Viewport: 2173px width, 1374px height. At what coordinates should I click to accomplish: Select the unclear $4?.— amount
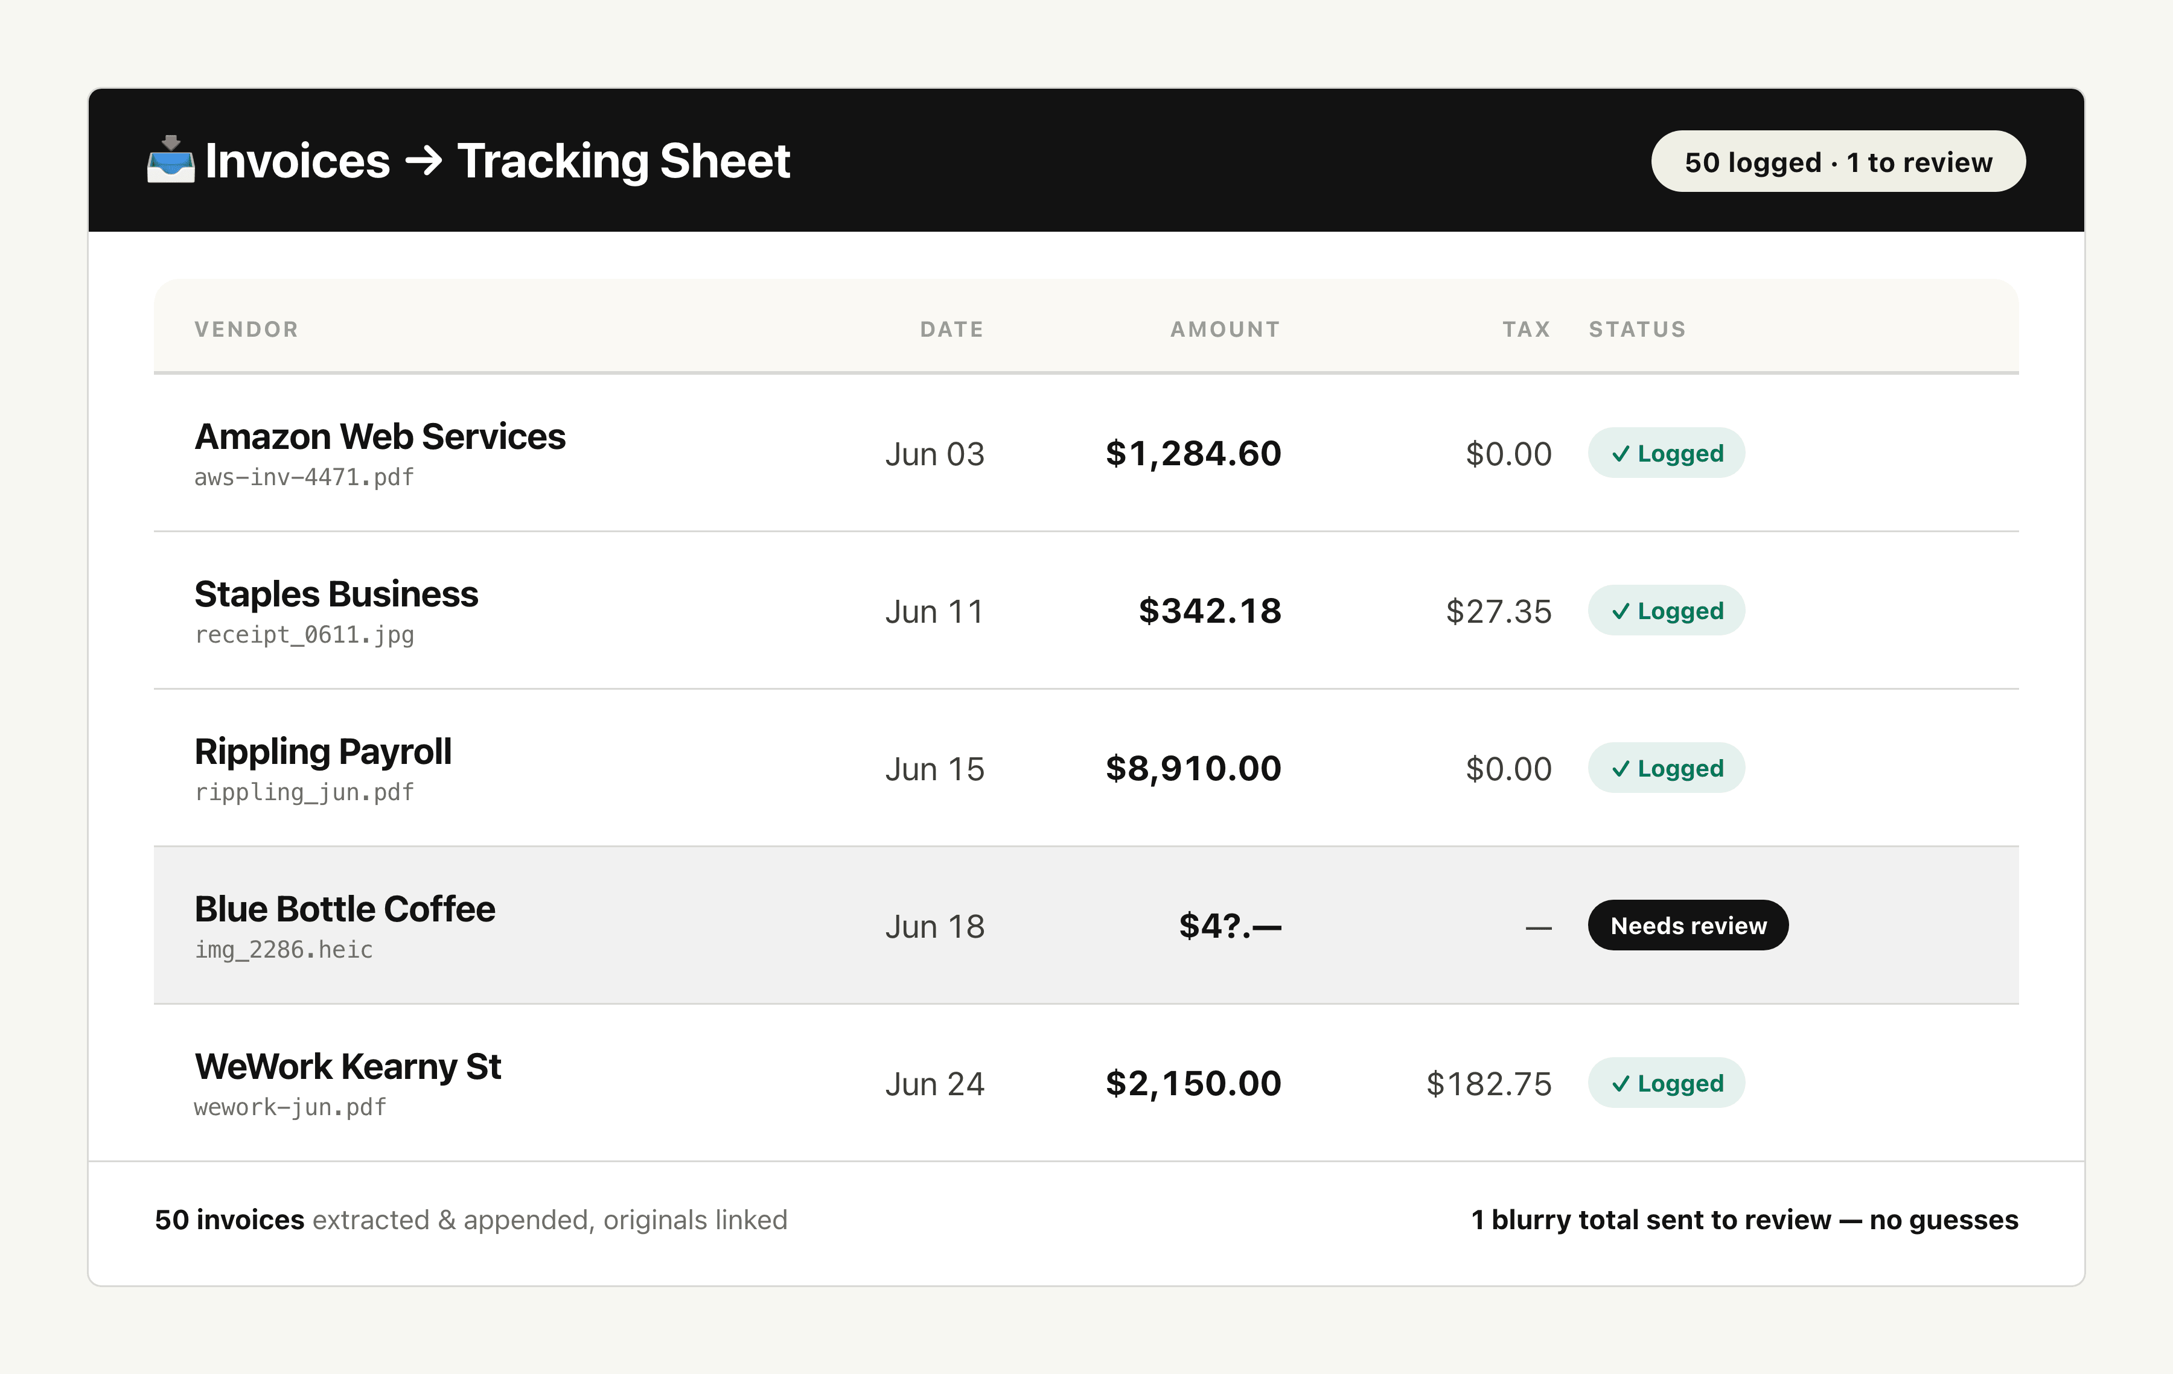click(1230, 926)
